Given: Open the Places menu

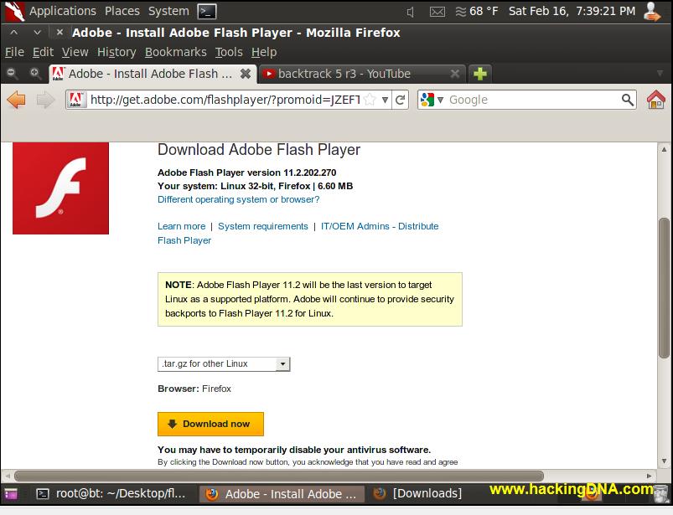Looking at the screenshot, I should point(122,11).
